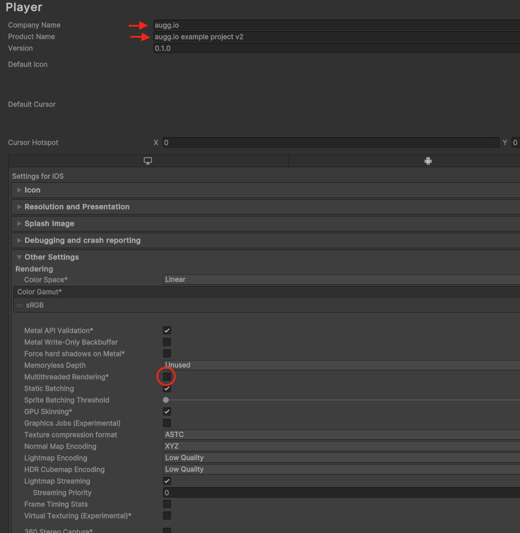Uncheck GPU Skinning option
The image size is (520, 533).
pos(166,411)
